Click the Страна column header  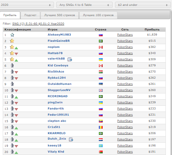pos(101,29)
